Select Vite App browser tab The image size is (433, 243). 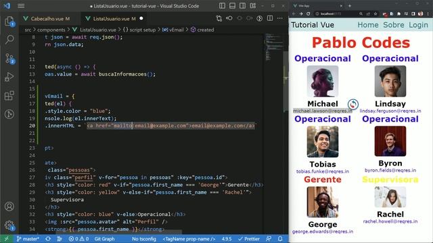317,6
